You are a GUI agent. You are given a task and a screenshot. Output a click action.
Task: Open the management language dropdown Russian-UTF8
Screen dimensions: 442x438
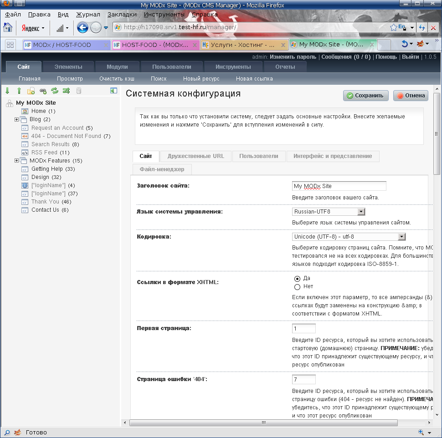(329, 212)
